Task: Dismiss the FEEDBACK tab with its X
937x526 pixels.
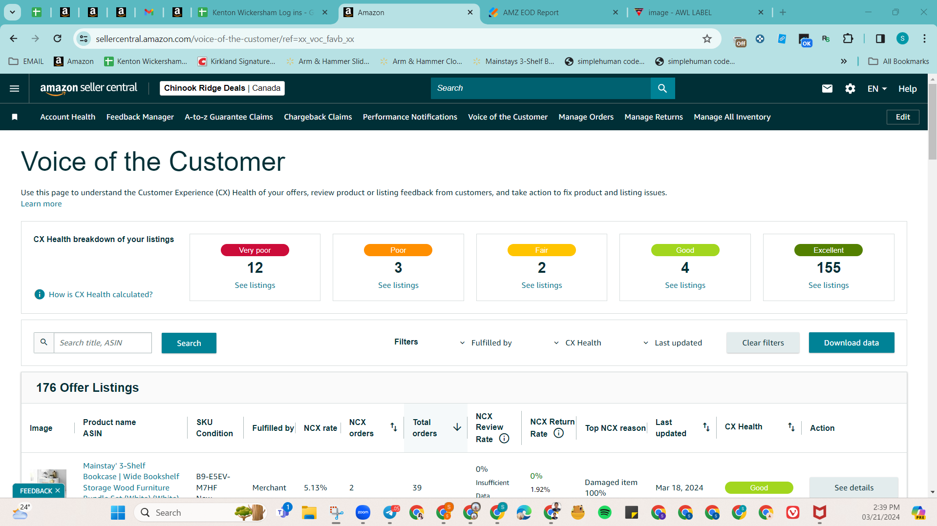Action: click(x=58, y=490)
